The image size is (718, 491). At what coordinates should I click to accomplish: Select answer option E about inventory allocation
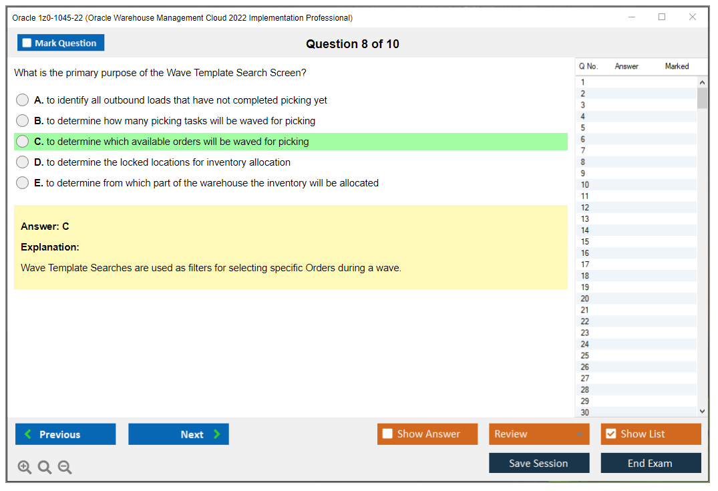pos(22,182)
